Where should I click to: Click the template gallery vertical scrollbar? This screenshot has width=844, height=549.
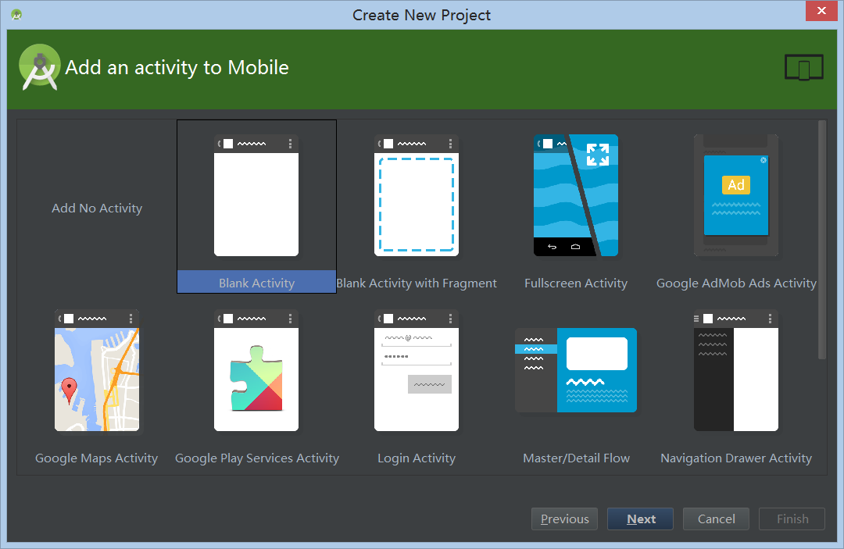click(822, 240)
